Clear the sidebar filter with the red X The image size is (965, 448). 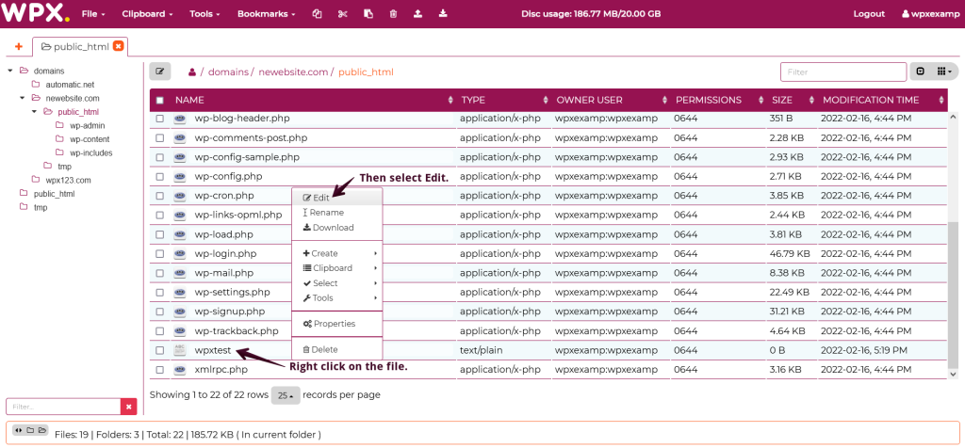[x=129, y=407]
